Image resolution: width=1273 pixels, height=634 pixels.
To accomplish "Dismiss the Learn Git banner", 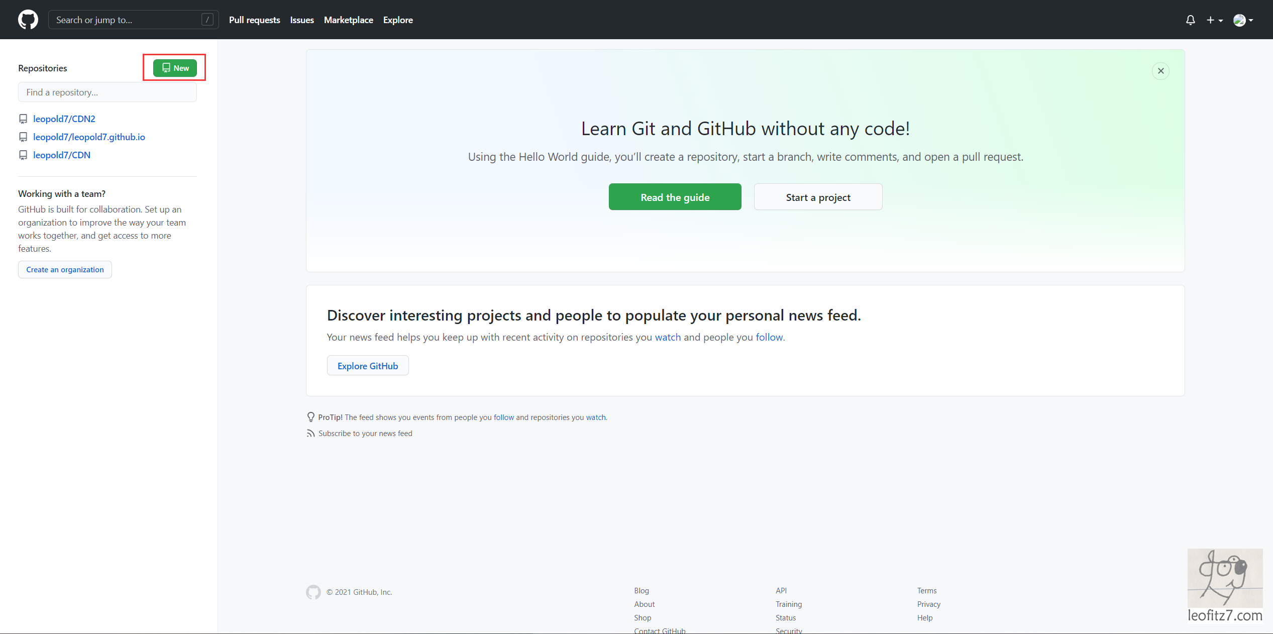I will pyautogui.click(x=1161, y=71).
